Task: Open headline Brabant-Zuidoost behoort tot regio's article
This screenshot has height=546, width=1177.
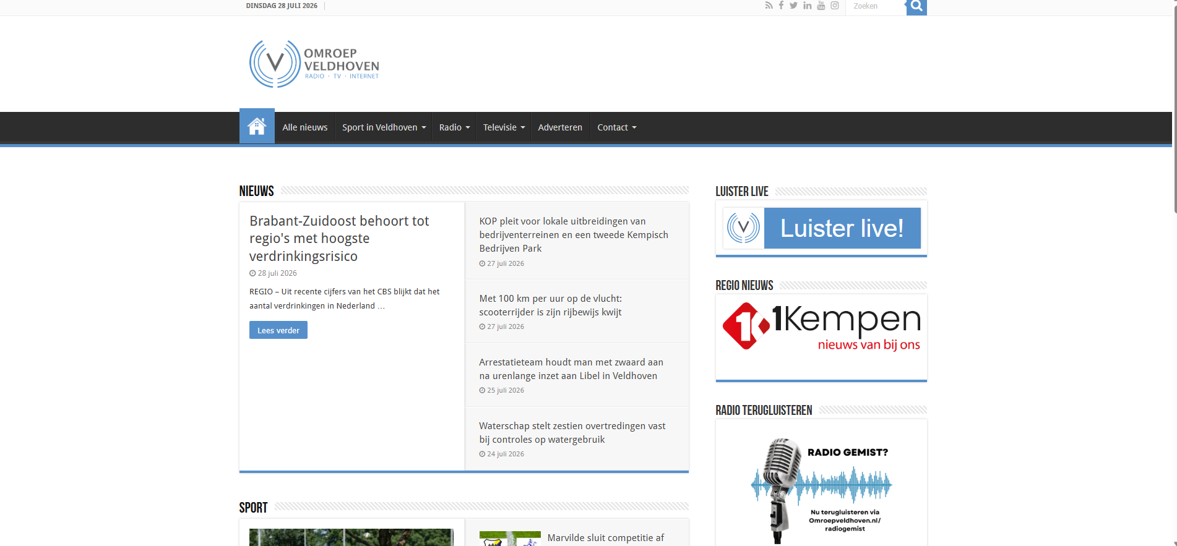Action: tap(339, 238)
